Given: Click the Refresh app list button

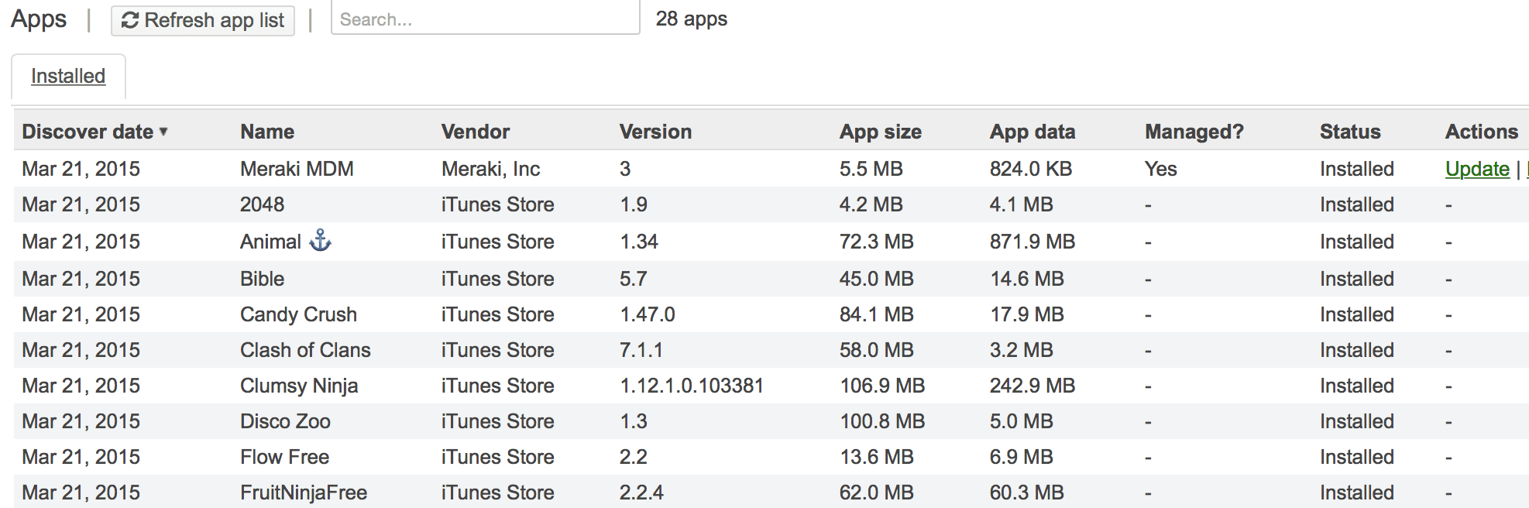Looking at the screenshot, I should coord(203,20).
